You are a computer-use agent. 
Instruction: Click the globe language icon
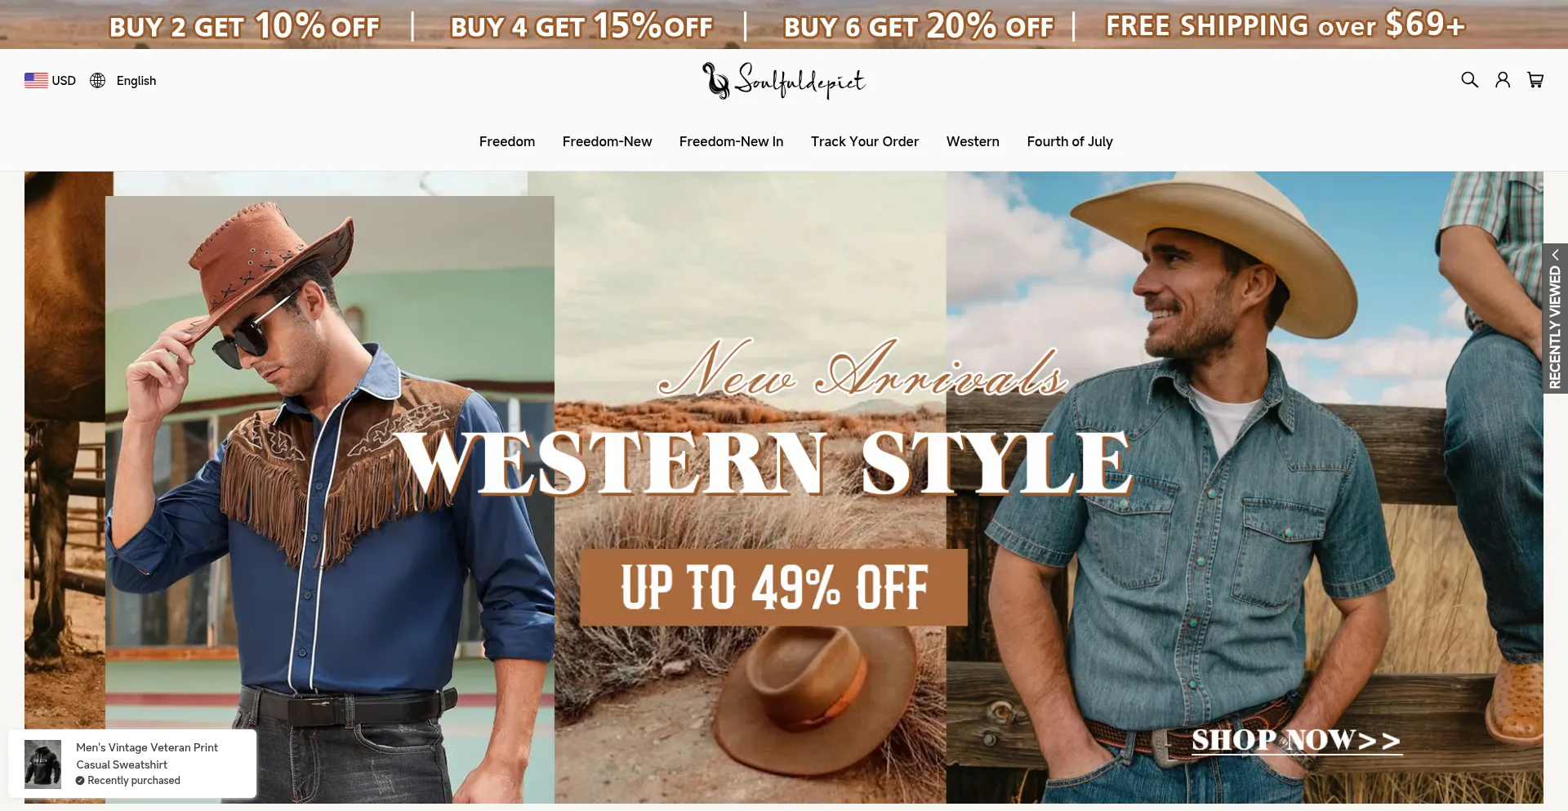click(x=98, y=80)
